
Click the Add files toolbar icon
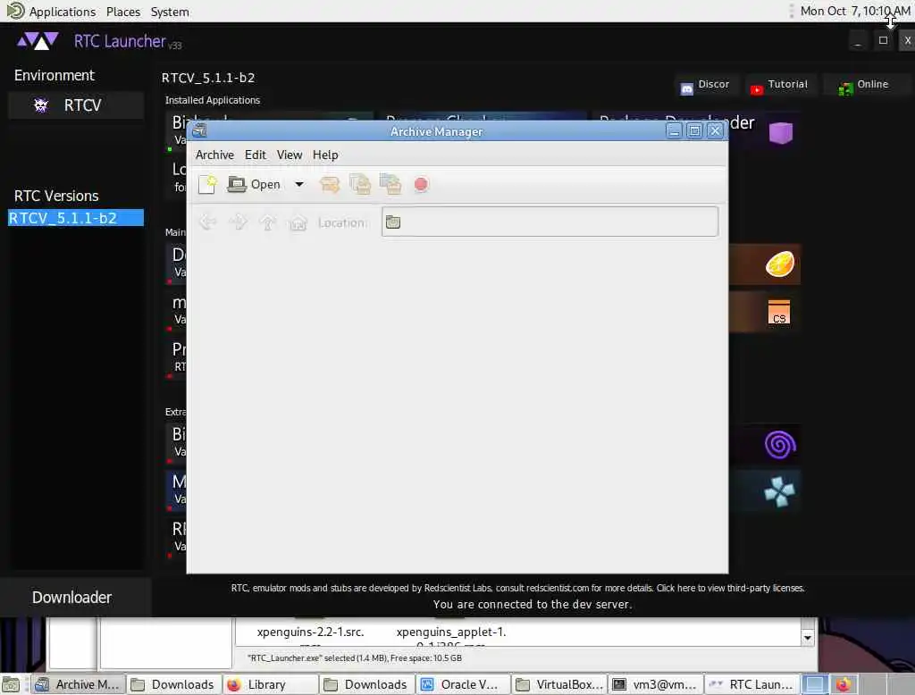coord(360,184)
